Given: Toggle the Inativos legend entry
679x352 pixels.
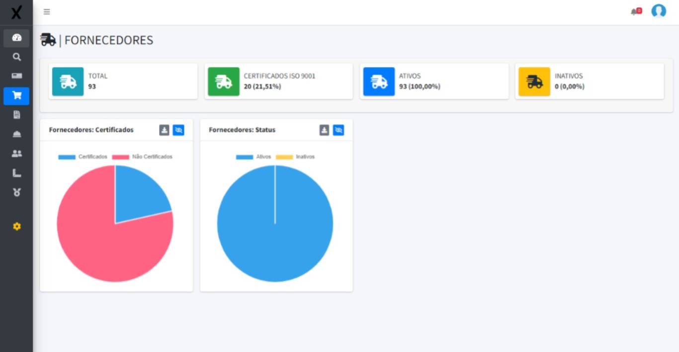Looking at the screenshot, I should click(x=295, y=157).
